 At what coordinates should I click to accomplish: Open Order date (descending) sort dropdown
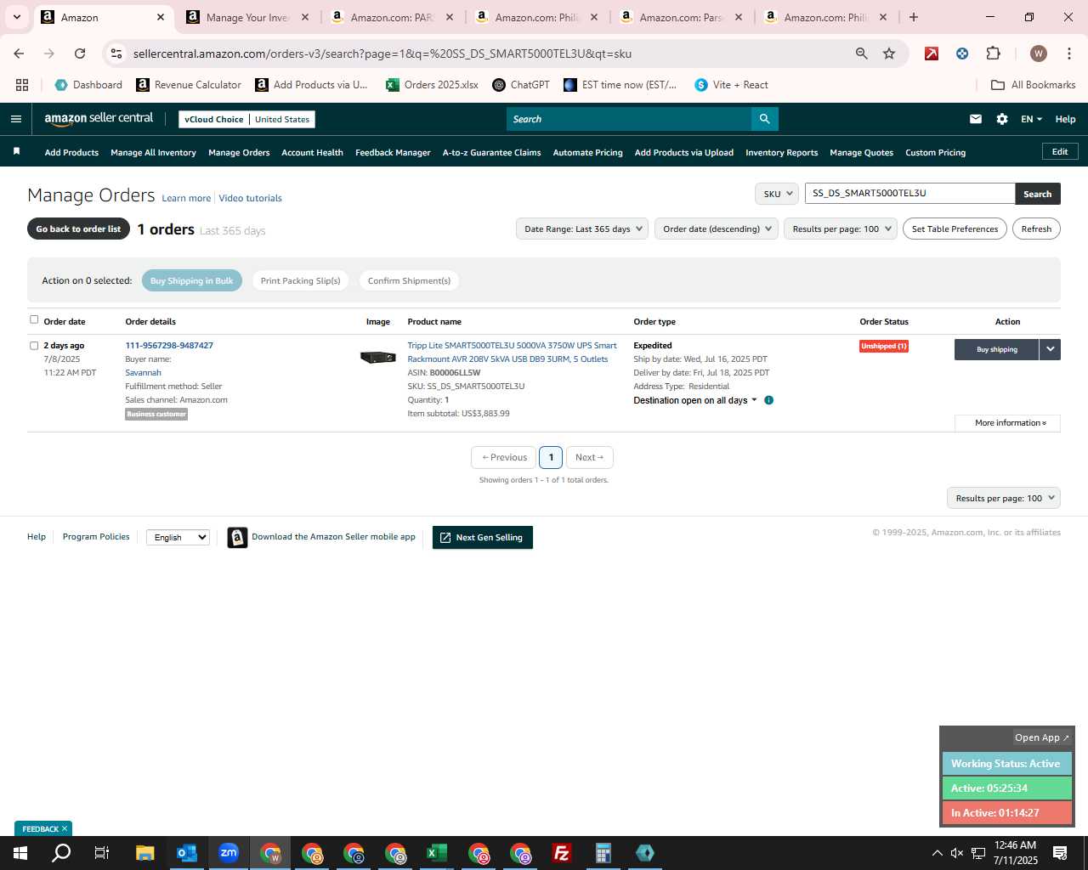(x=717, y=229)
